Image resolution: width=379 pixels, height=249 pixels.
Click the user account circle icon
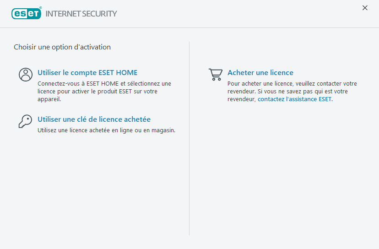click(26, 75)
